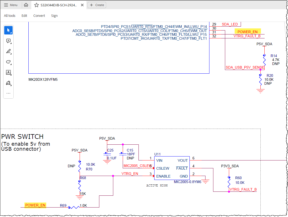Switch to the S32K144EVB-SCH document tab

(59, 5)
